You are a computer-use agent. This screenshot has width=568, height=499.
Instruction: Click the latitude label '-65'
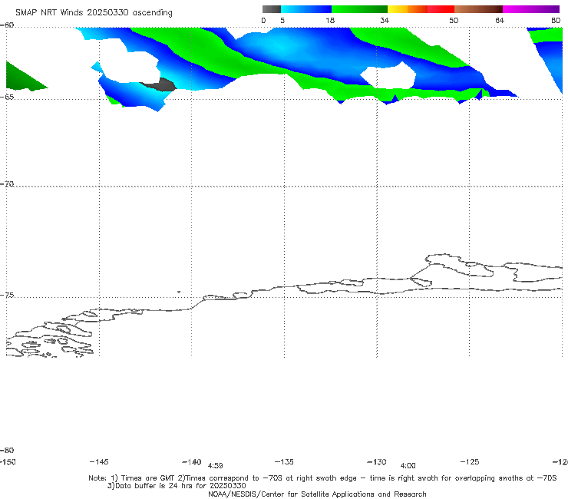[x=7, y=97]
